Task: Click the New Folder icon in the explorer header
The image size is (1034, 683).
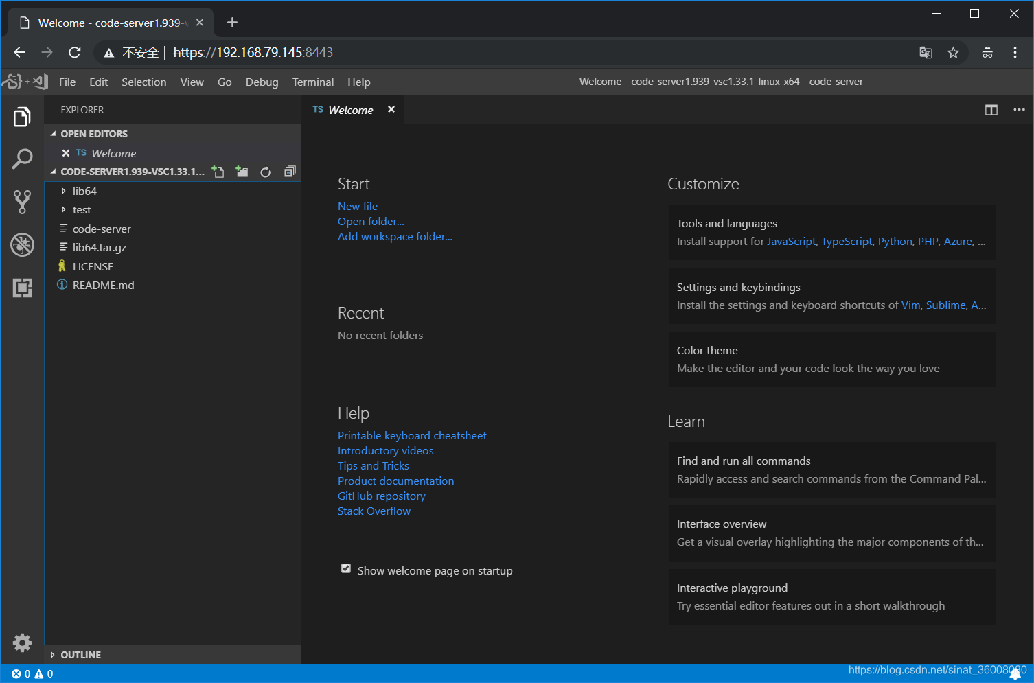Action: click(242, 172)
